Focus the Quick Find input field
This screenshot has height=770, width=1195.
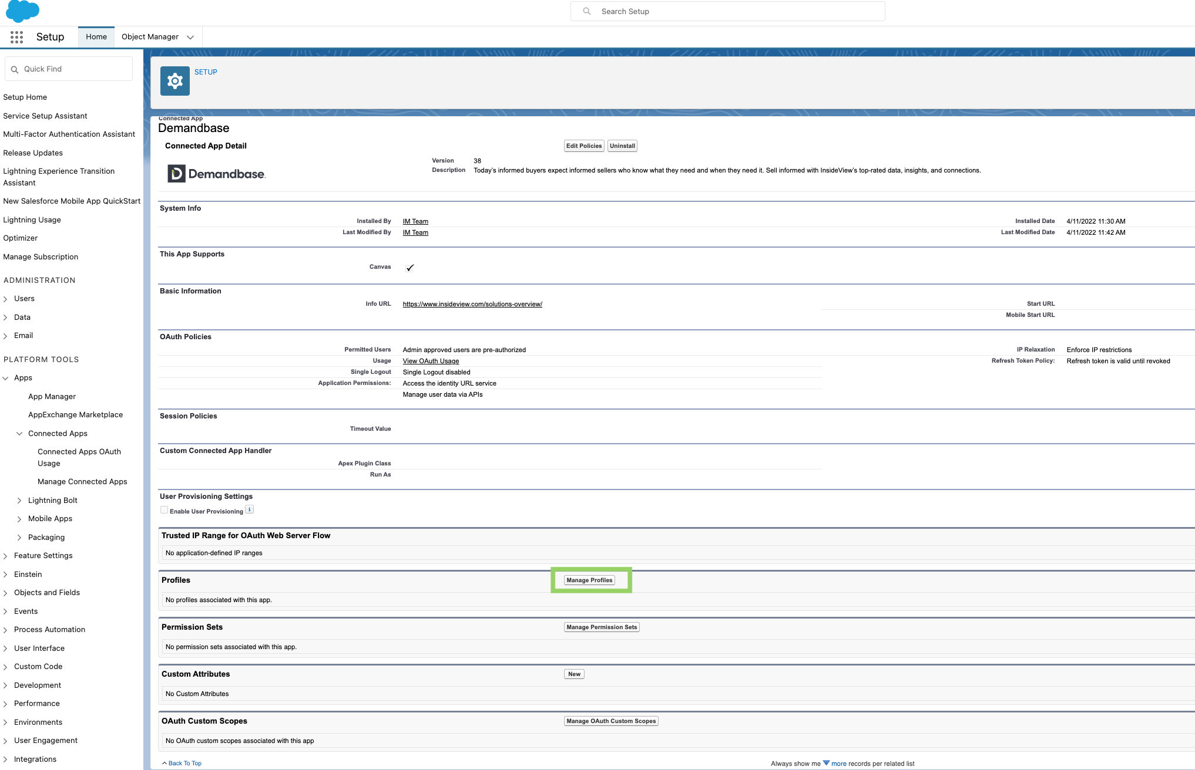pyautogui.click(x=69, y=69)
